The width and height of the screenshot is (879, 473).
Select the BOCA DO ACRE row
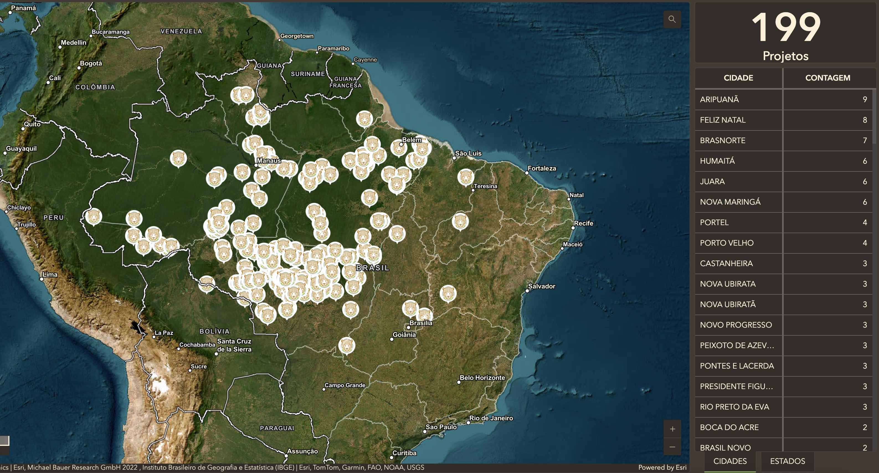784,427
